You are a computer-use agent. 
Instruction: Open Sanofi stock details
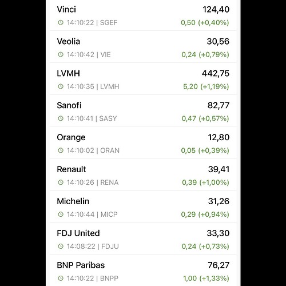[x=143, y=110]
